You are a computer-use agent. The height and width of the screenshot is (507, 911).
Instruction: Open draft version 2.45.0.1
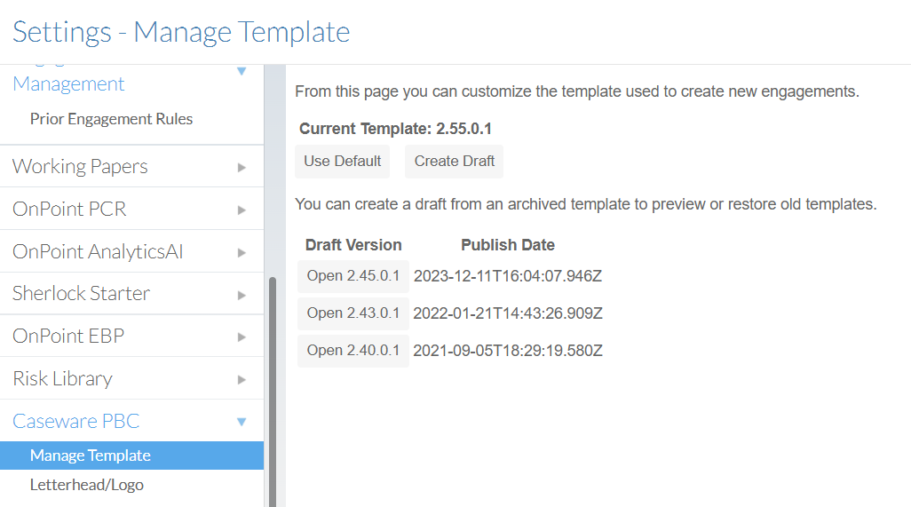click(353, 276)
